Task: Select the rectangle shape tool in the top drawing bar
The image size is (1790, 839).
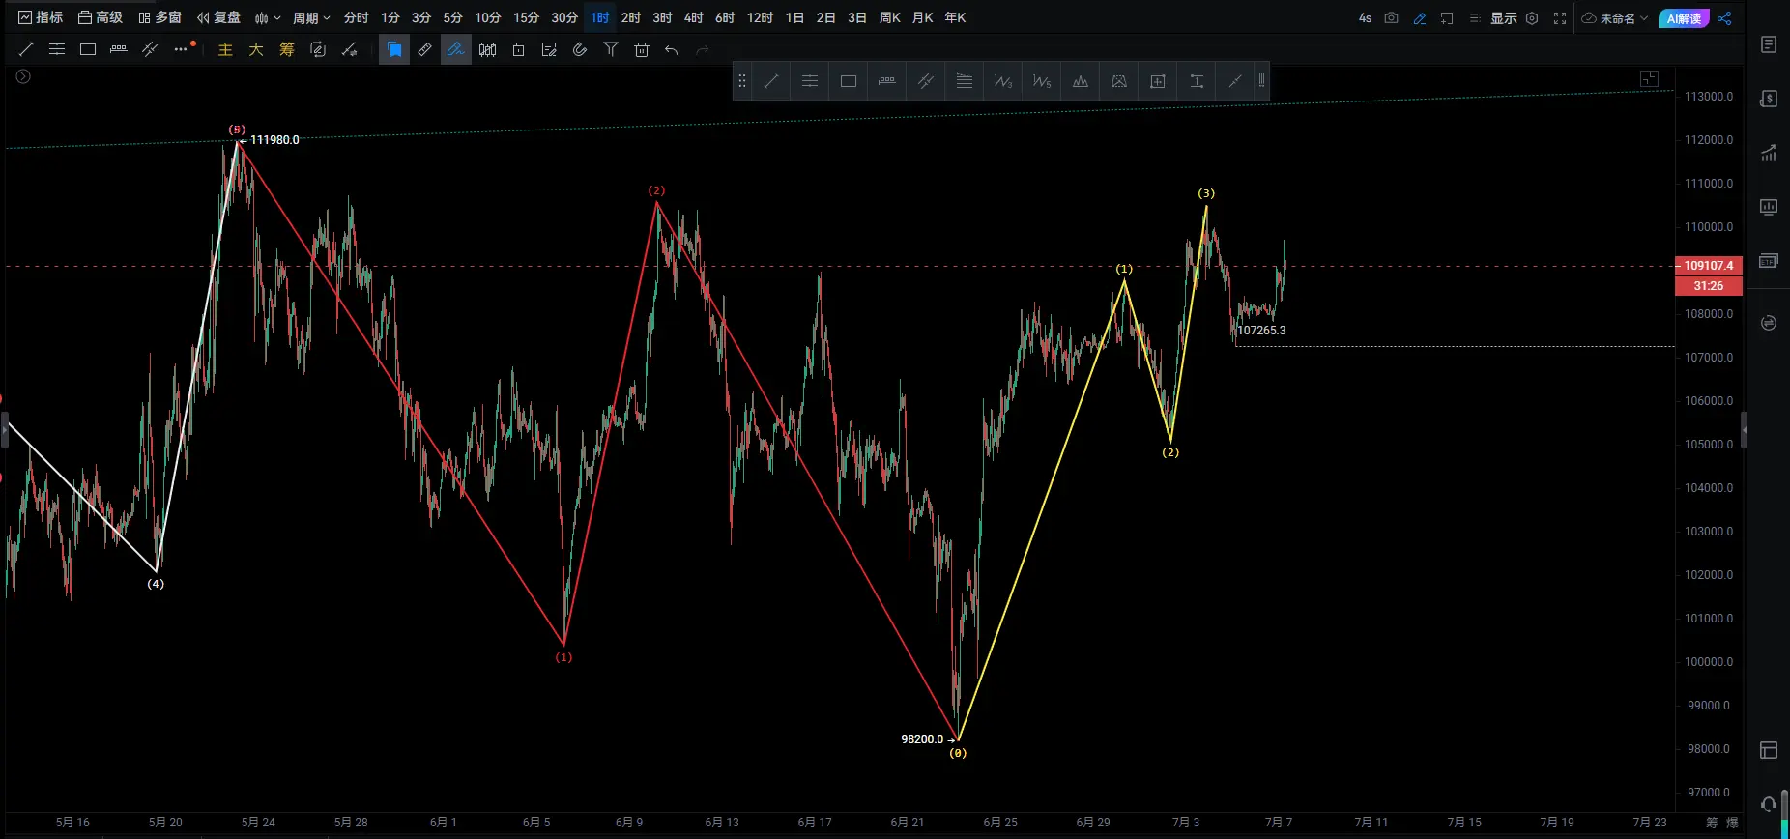Action: [x=88, y=49]
